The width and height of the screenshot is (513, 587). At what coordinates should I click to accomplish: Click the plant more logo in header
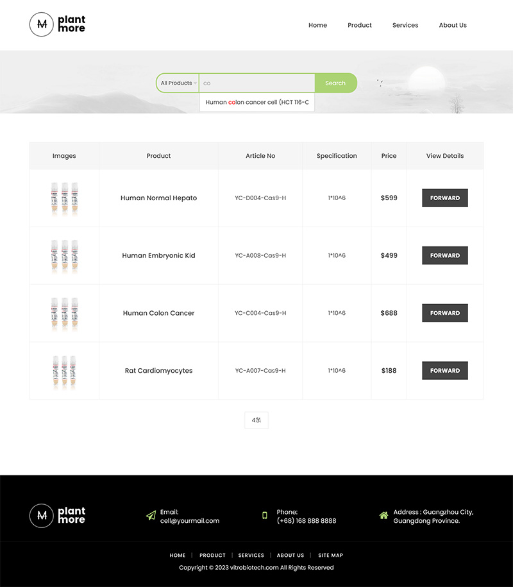click(x=57, y=25)
